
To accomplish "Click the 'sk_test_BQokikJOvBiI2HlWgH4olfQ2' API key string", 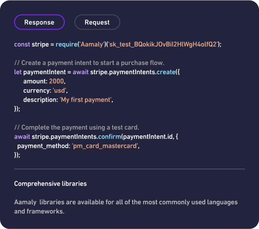I will (x=163, y=44).
